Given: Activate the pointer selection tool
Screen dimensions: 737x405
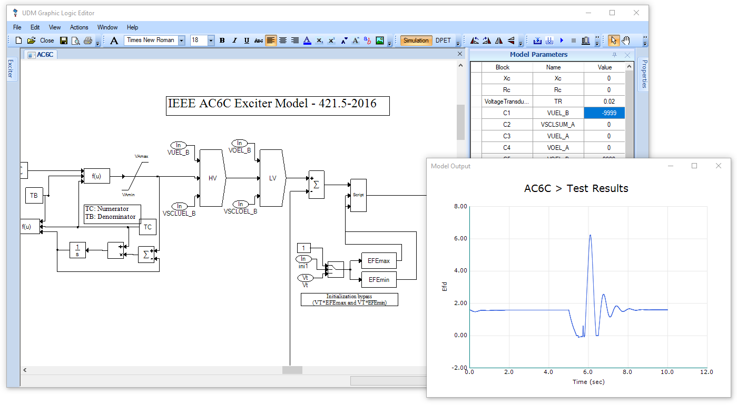Looking at the screenshot, I should pyautogui.click(x=614, y=40).
